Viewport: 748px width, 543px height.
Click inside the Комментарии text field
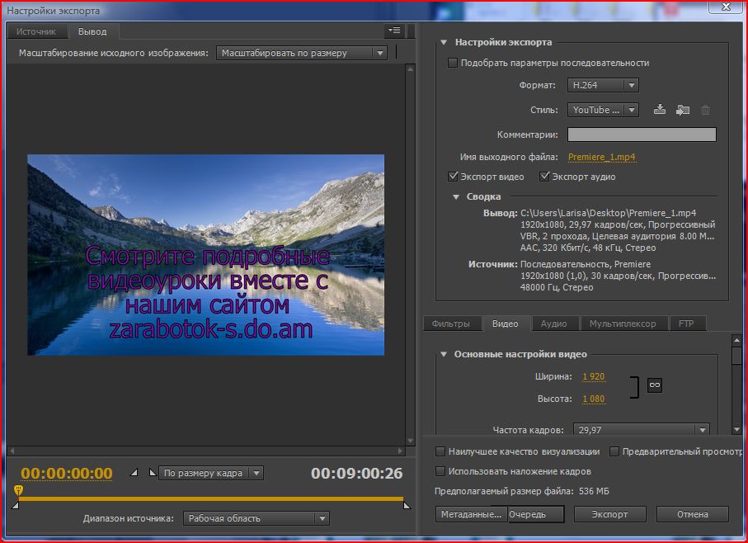point(642,135)
